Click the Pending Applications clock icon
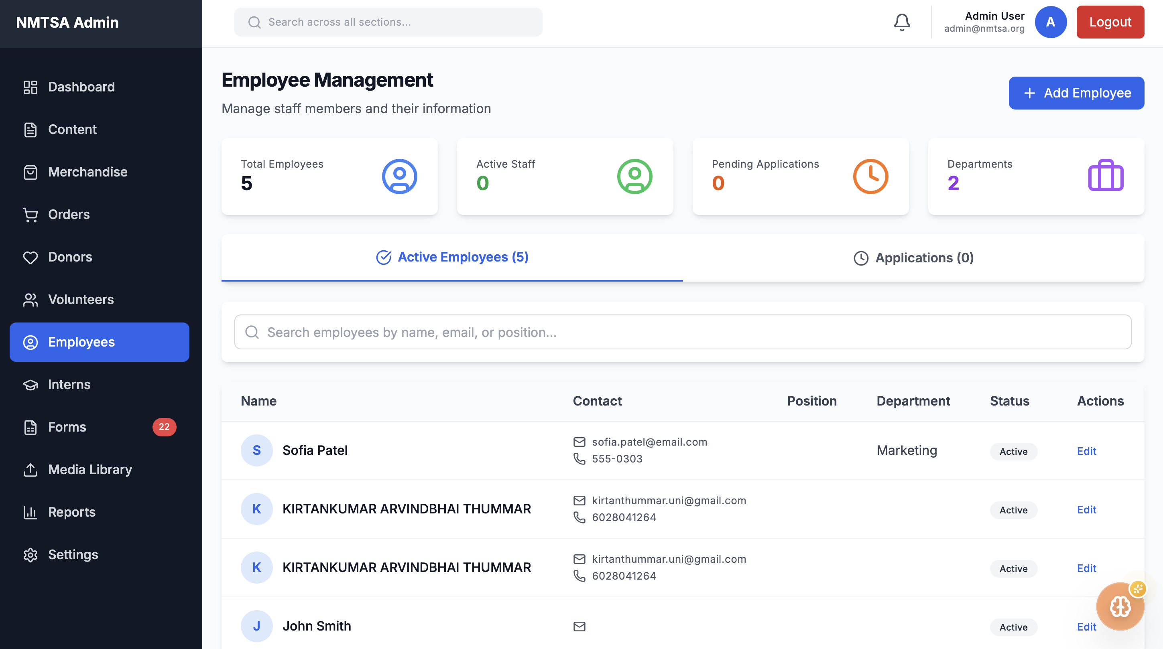The height and width of the screenshot is (649, 1163). coord(870,176)
